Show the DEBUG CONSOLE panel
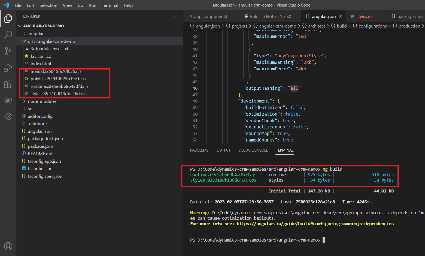 click(253, 150)
